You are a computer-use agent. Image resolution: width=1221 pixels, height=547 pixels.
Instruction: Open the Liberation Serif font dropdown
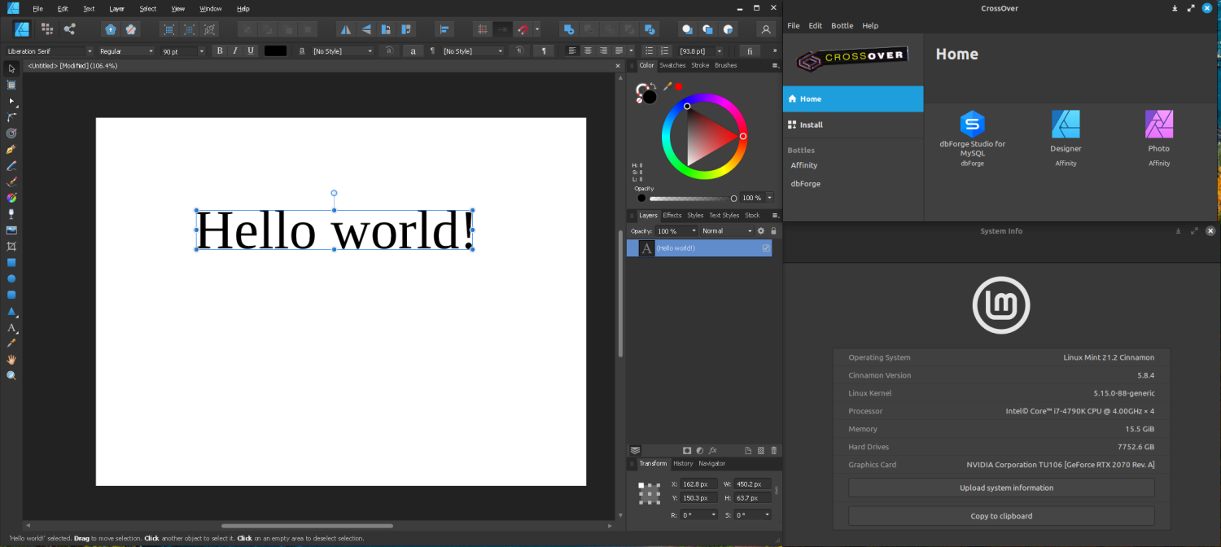(50, 51)
